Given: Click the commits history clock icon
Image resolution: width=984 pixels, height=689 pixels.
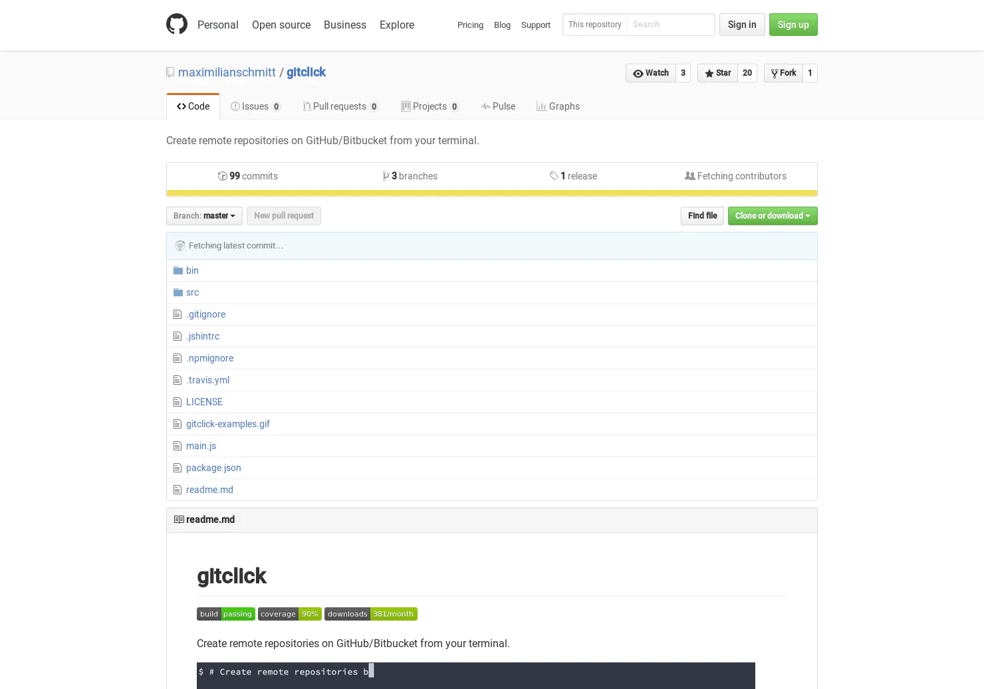Looking at the screenshot, I should click(223, 176).
